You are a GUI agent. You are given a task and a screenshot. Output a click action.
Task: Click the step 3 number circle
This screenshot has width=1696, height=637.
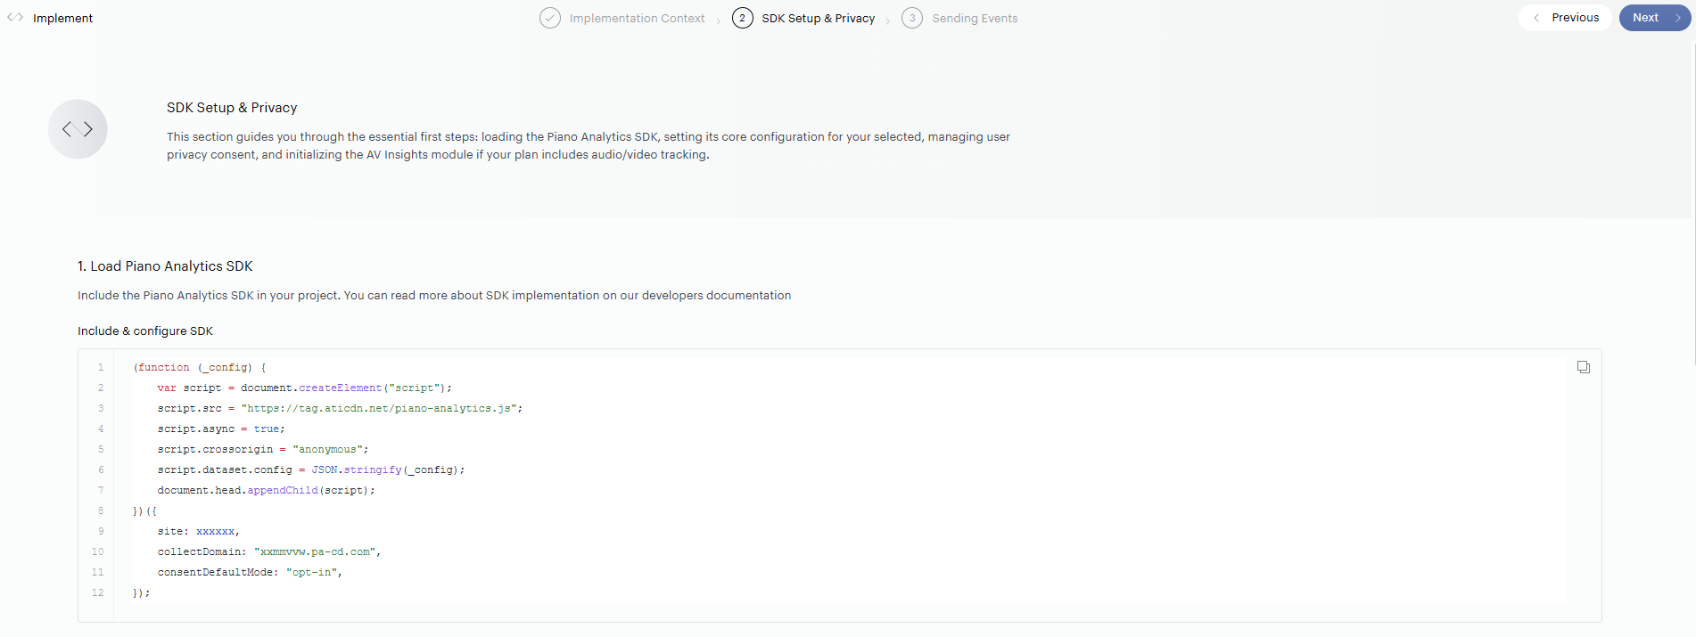click(912, 18)
